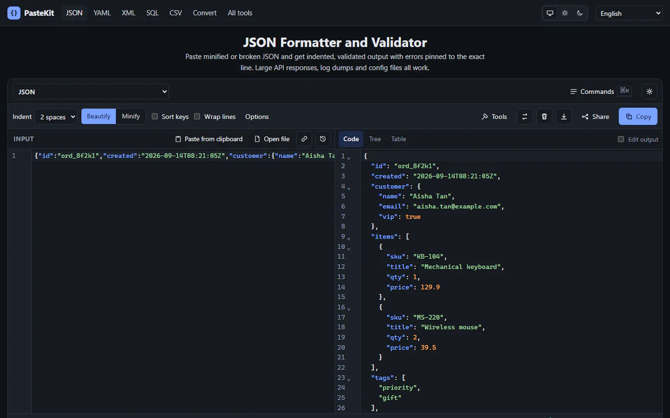Switch to the Minify mode

tap(131, 116)
